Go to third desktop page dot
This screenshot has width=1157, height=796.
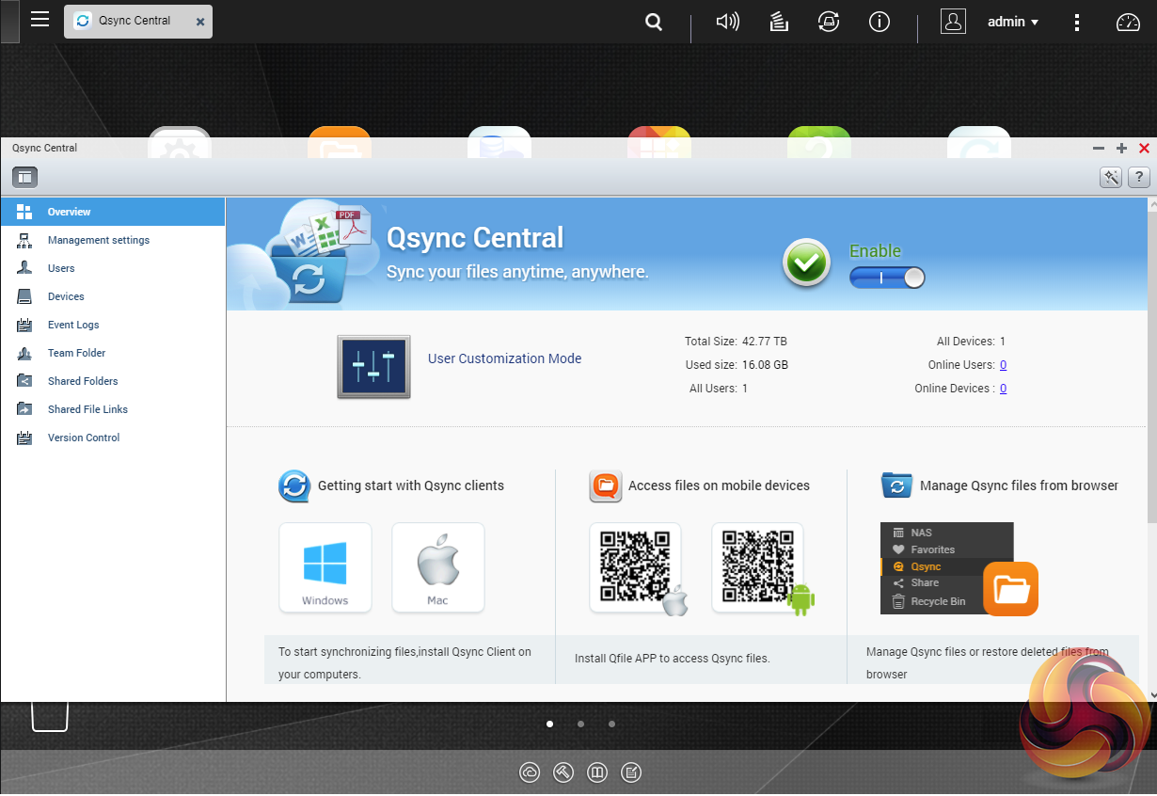coord(611,724)
